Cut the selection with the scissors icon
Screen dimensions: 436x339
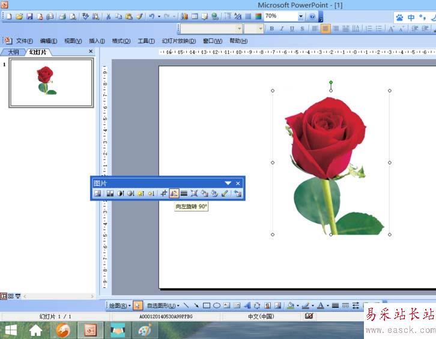click(x=108, y=16)
